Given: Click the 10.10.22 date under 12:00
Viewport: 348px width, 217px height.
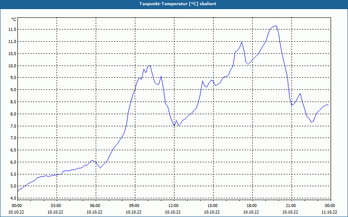Looking at the screenshot, I should pos(173,212).
